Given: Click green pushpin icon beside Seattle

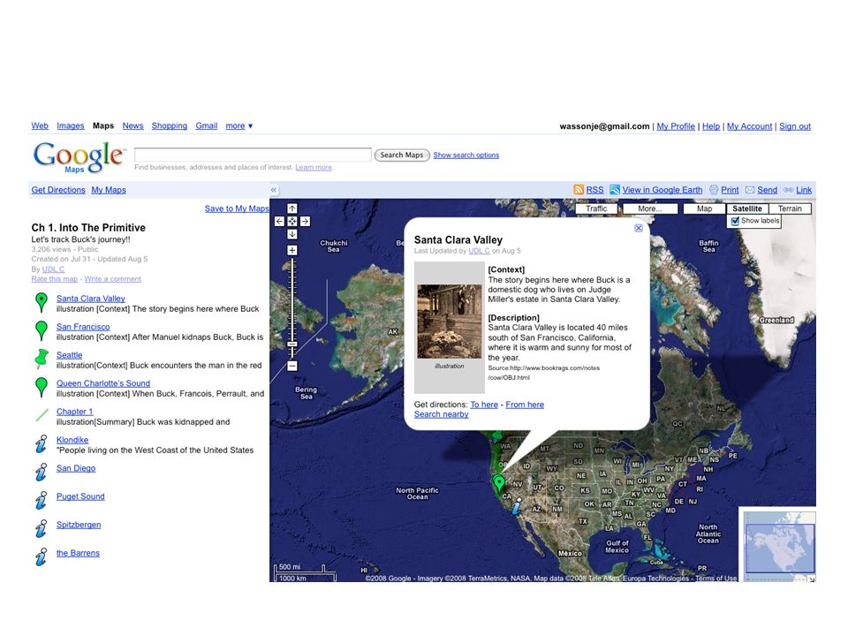Looking at the screenshot, I should 42,359.
